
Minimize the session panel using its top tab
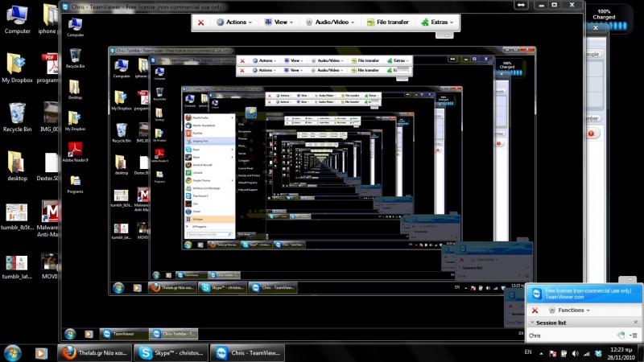click(628, 279)
